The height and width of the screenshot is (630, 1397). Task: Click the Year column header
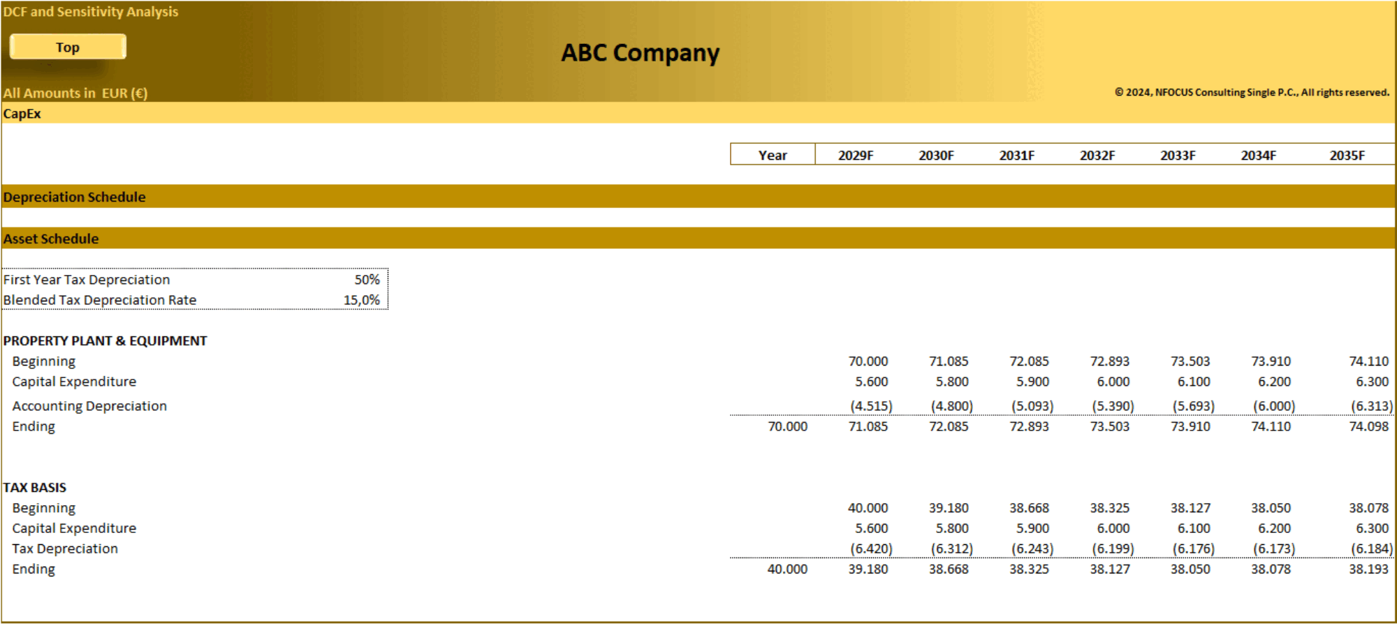[773, 156]
